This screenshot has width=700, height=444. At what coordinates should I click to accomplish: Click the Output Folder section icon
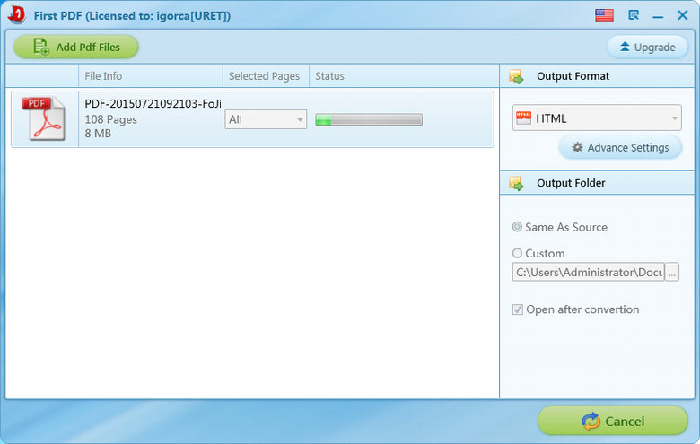coord(516,183)
